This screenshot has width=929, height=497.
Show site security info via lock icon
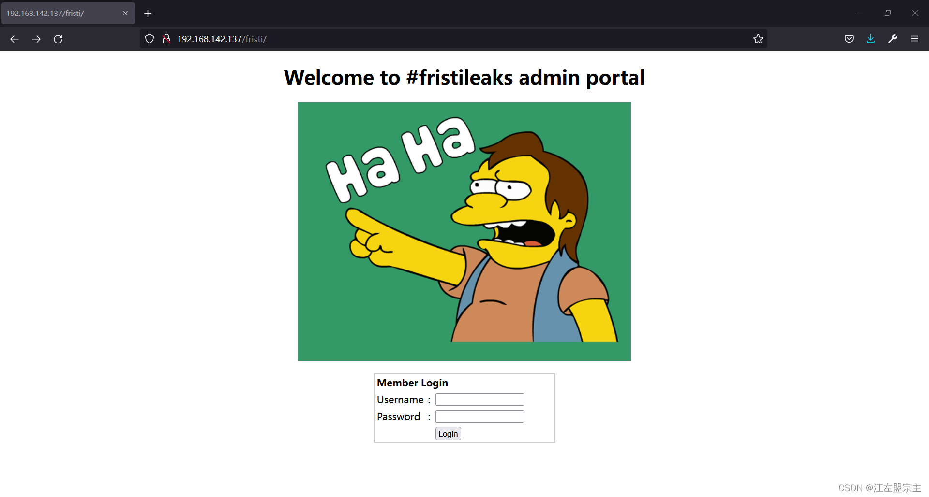coord(166,39)
